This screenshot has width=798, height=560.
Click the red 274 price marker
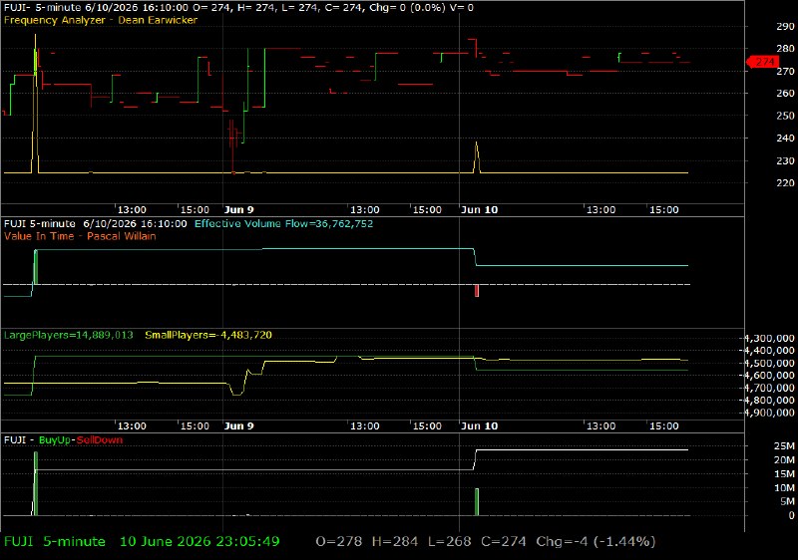(x=762, y=62)
